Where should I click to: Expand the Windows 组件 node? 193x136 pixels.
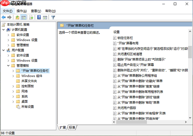point(13,76)
